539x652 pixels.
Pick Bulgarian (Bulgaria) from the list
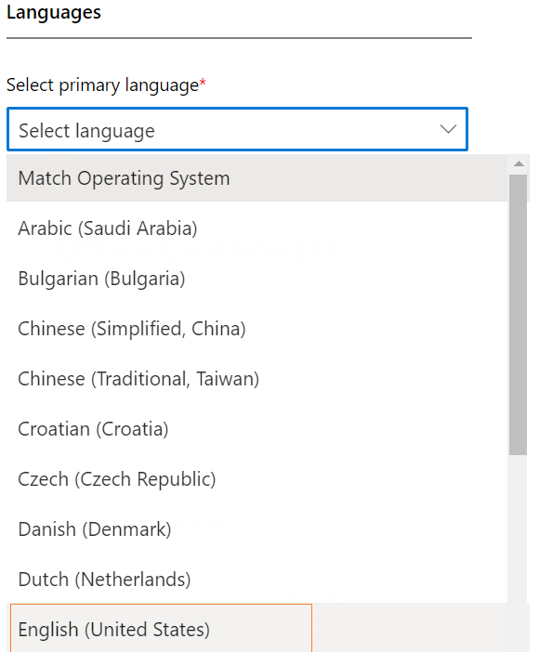point(256,279)
